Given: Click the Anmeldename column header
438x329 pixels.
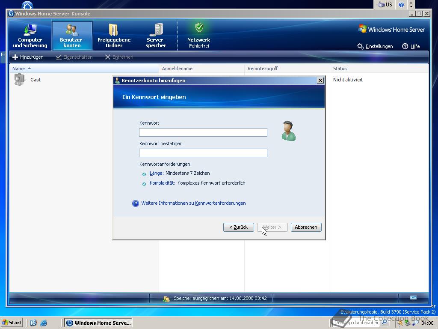Looking at the screenshot, I should click(202, 69).
